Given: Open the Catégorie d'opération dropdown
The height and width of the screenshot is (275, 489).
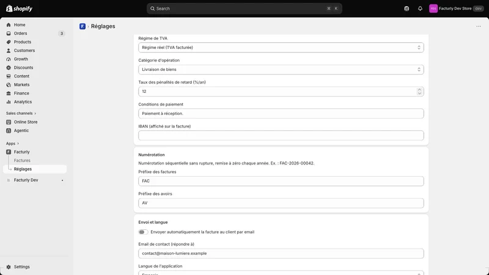Looking at the screenshot, I should tap(281, 70).
